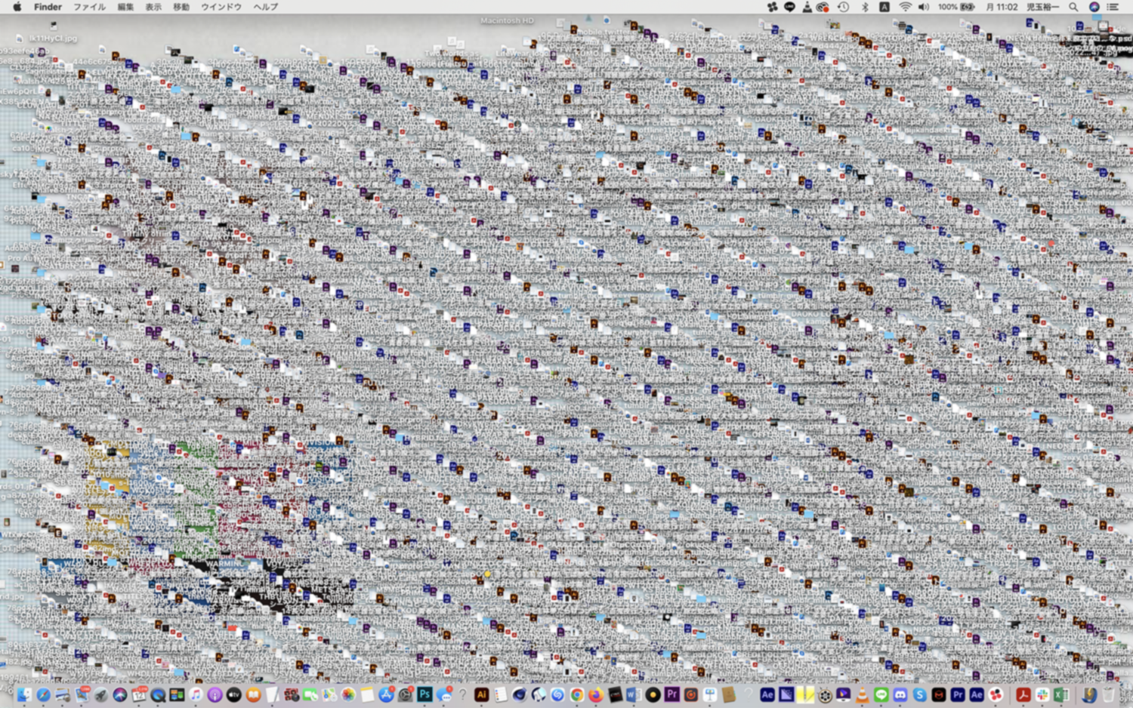This screenshot has height=708, width=1133.
Task: Open input source A menu
Action: pyautogui.click(x=884, y=7)
